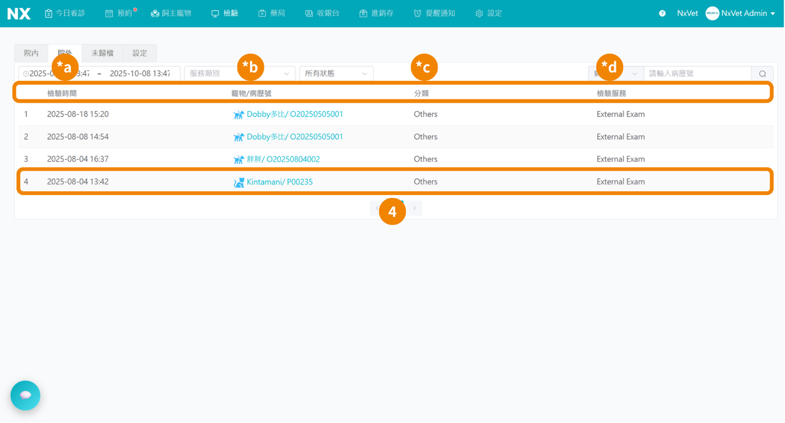Click the 預約 calendar icon
Image resolution: width=785 pixels, height=423 pixels.
tap(109, 13)
